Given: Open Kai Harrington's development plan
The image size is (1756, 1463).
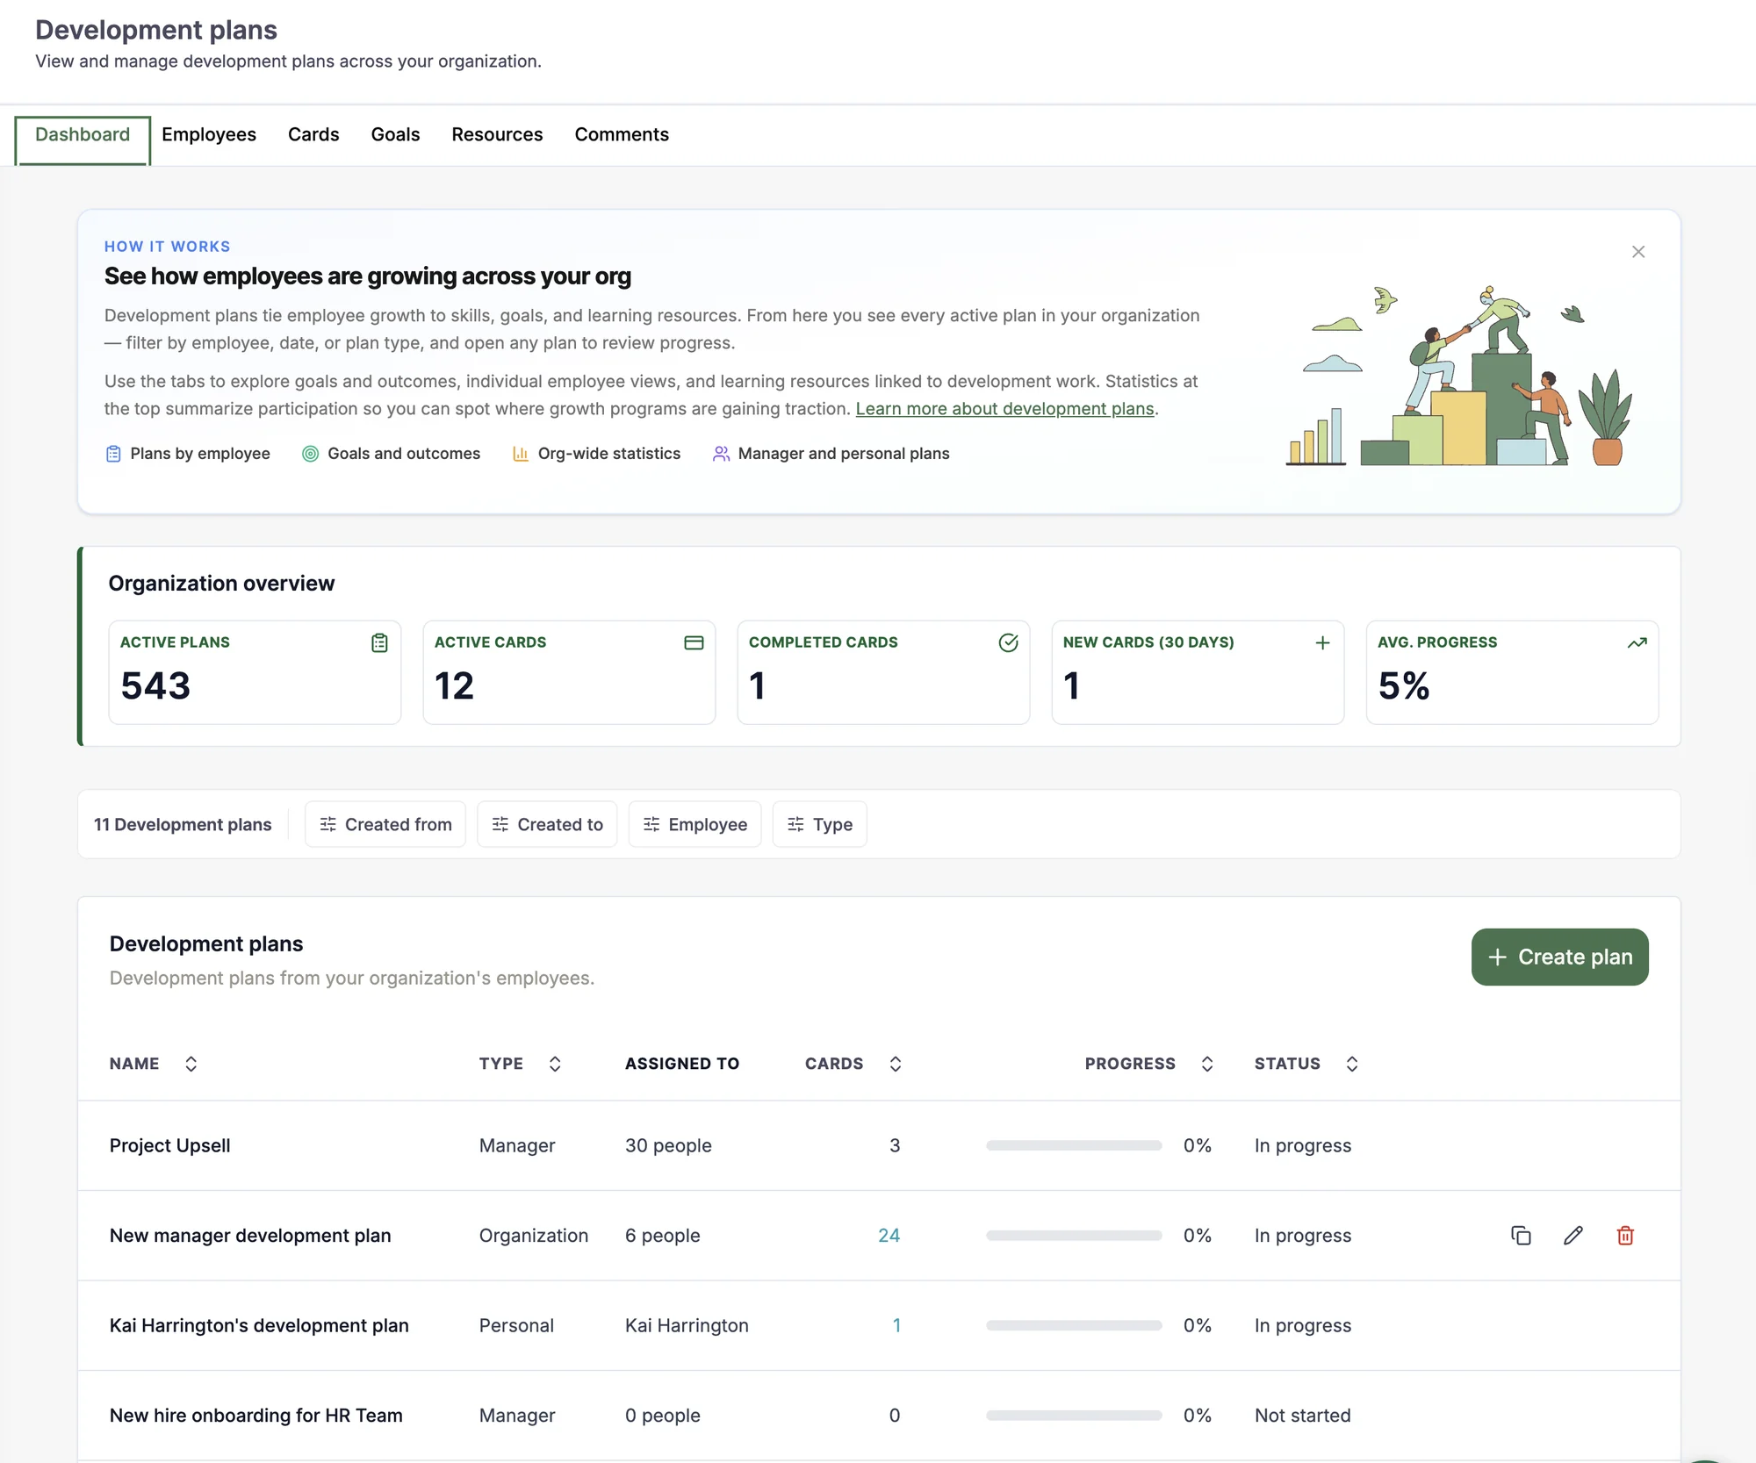Looking at the screenshot, I should [x=259, y=1325].
